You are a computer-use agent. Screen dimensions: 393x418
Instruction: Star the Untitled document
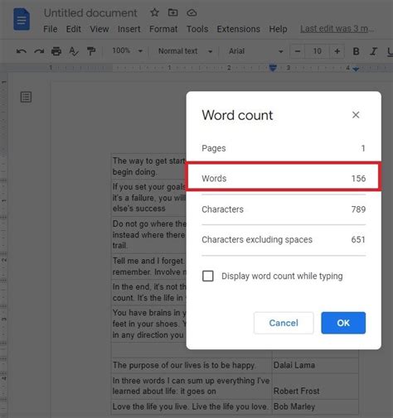[154, 12]
